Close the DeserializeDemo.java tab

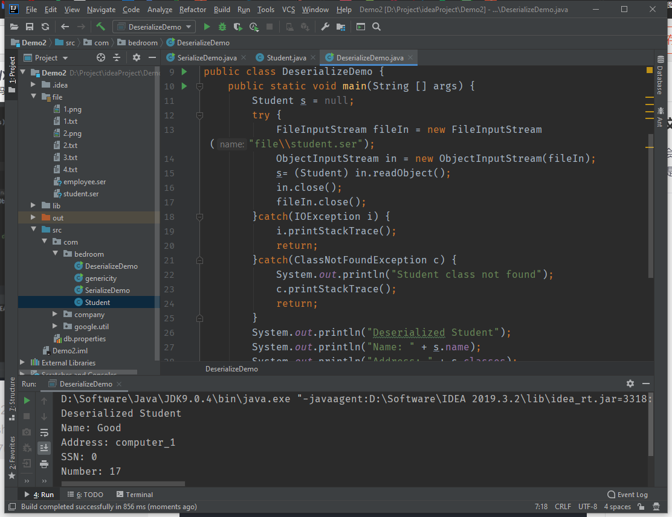click(x=410, y=57)
